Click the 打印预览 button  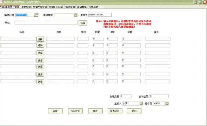tap(75, 111)
